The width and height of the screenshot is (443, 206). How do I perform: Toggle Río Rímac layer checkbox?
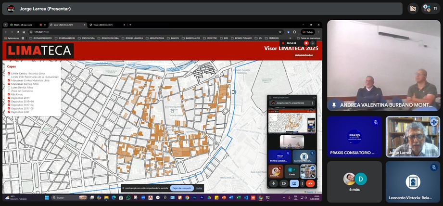click(x=9, y=94)
